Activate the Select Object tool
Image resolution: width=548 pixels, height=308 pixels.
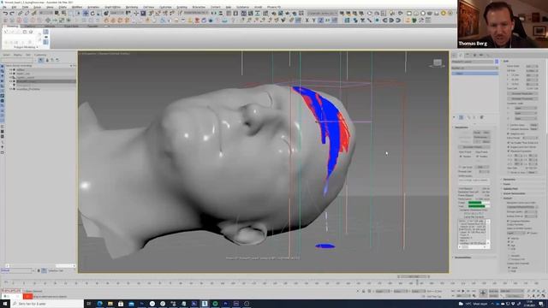tap(57, 14)
